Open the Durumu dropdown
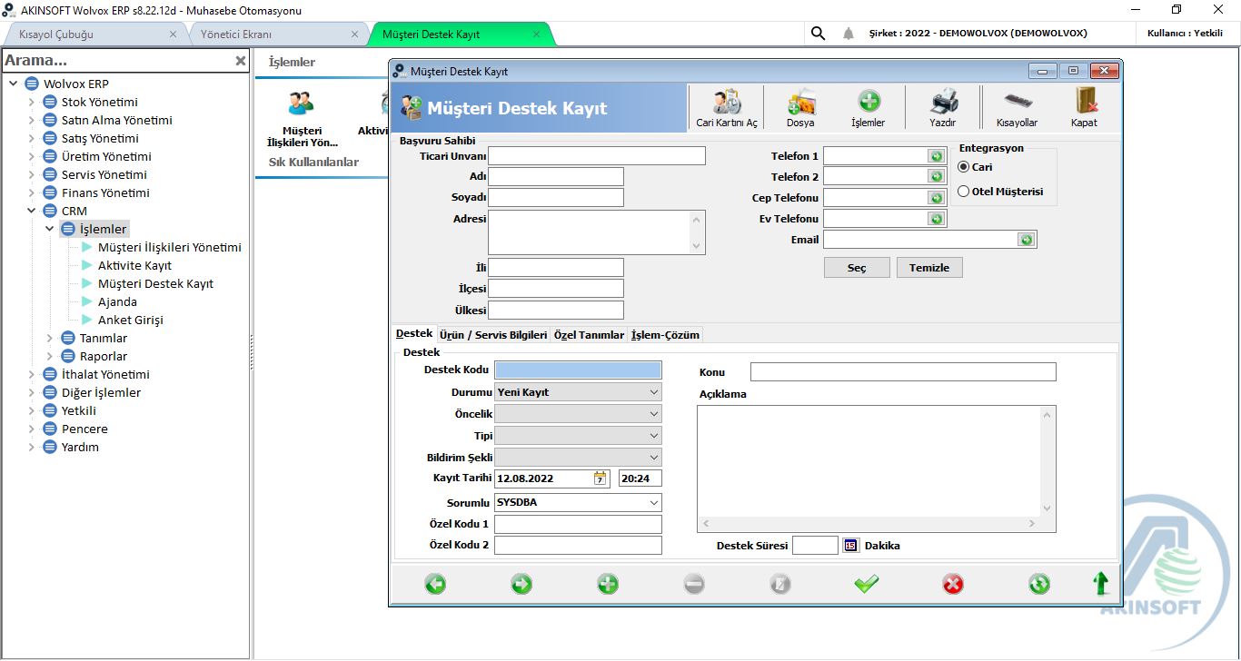This screenshot has height=661, width=1241. pos(654,392)
